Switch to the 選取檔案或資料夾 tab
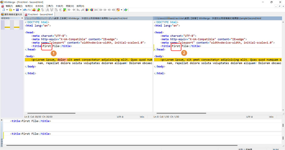This screenshot has height=150, width=285. (x=12, y=14)
